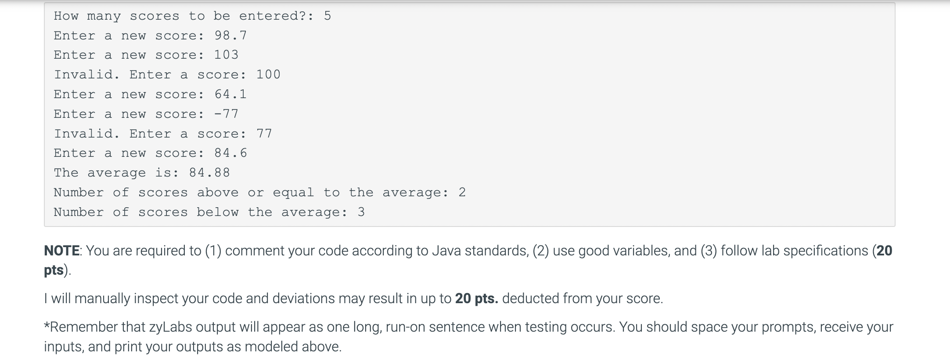The width and height of the screenshot is (950, 361).
Task: Click the negative score -77
Action: 226,114
